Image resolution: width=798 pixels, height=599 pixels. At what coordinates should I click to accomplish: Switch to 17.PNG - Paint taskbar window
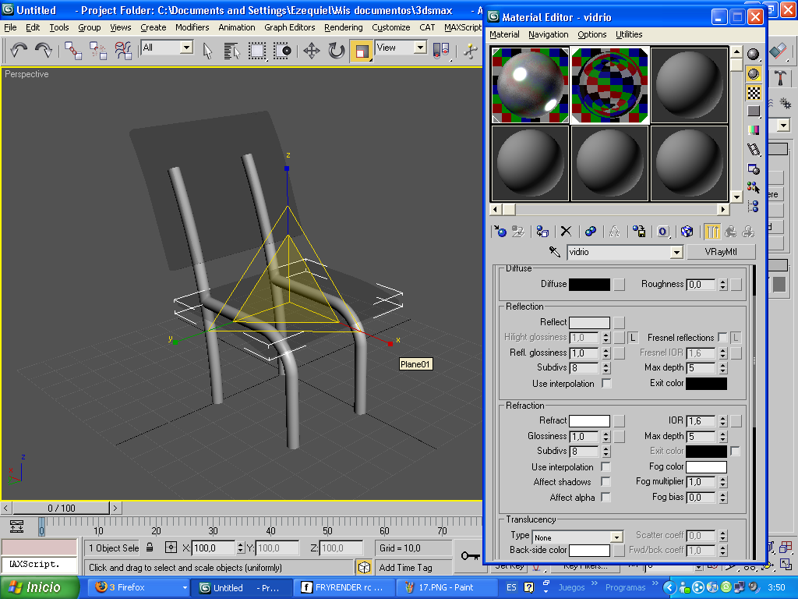(446, 587)
